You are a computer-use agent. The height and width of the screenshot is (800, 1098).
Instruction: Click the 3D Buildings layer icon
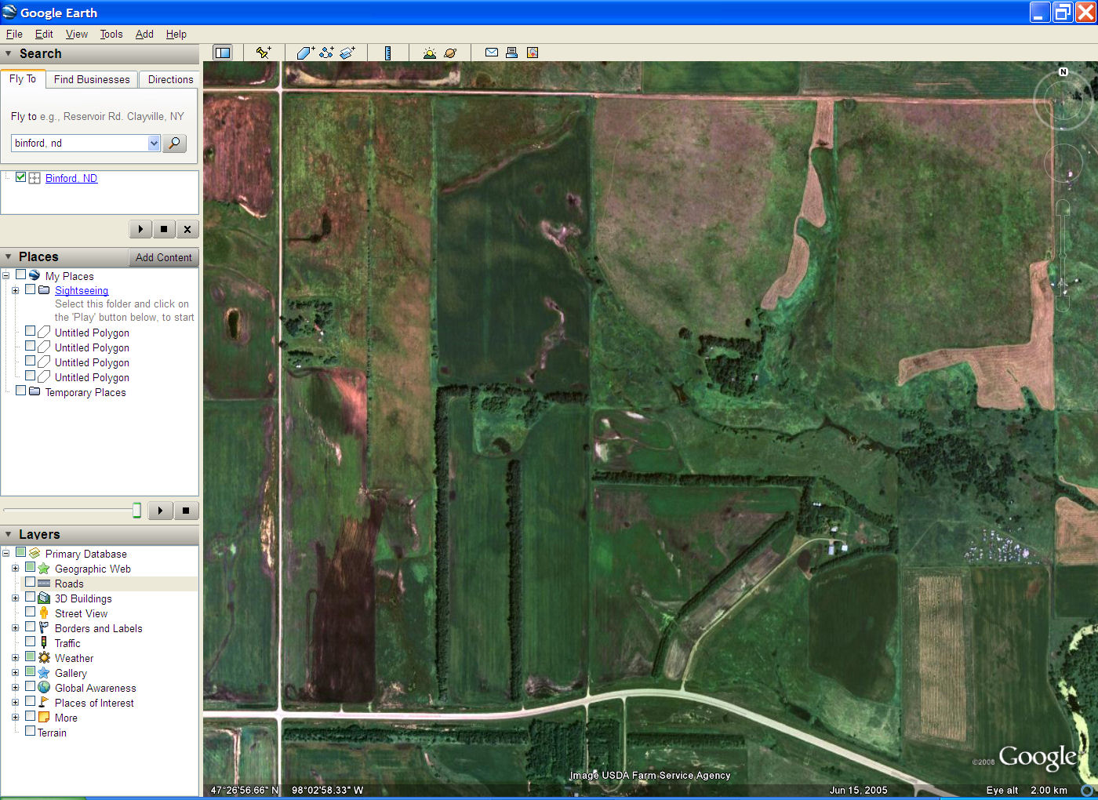click(x=44, y=598)
